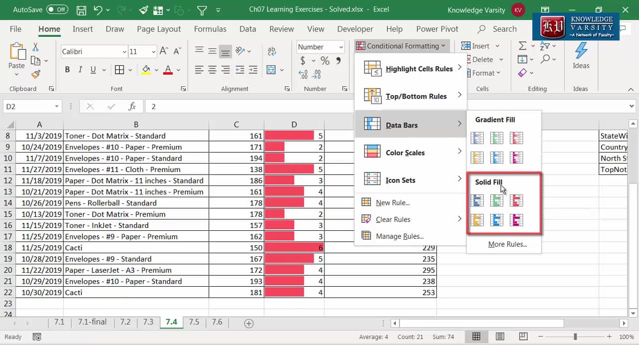Add a new sheet with plus icon

tap(249, 323)
